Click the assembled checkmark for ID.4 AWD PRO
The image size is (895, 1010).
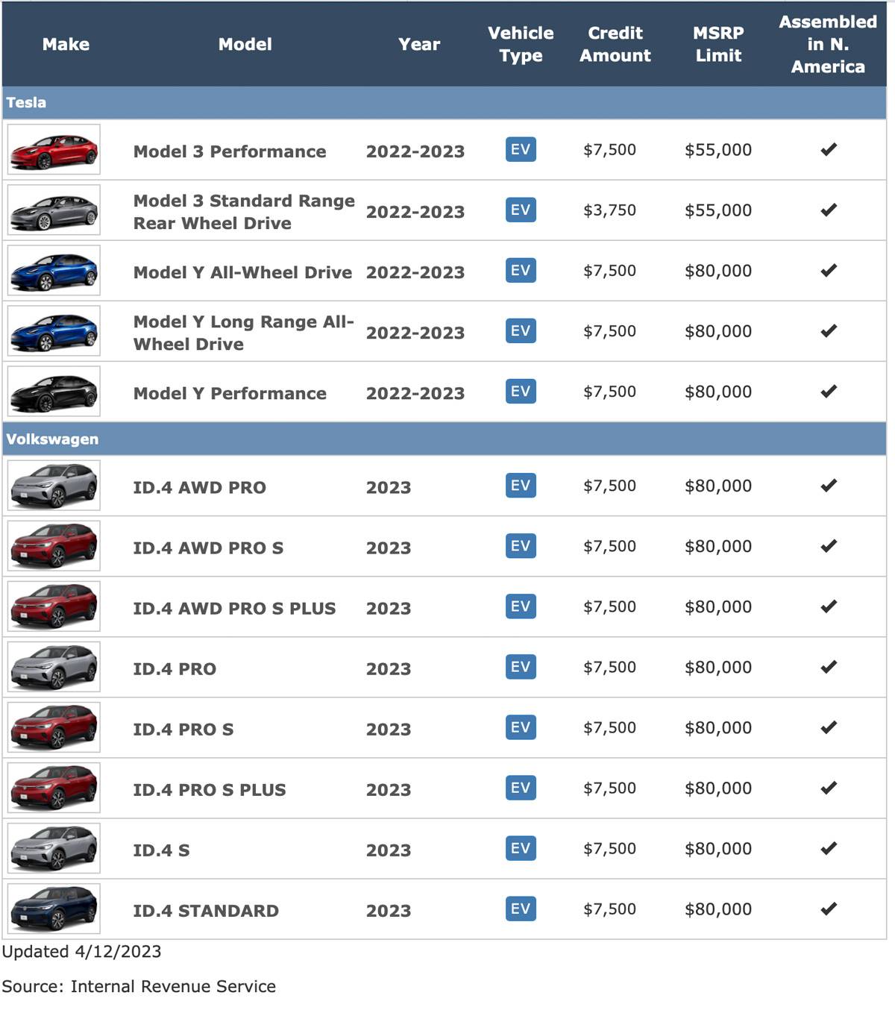[829, 485]
